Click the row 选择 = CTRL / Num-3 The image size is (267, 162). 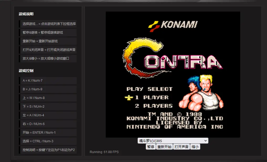48,141
